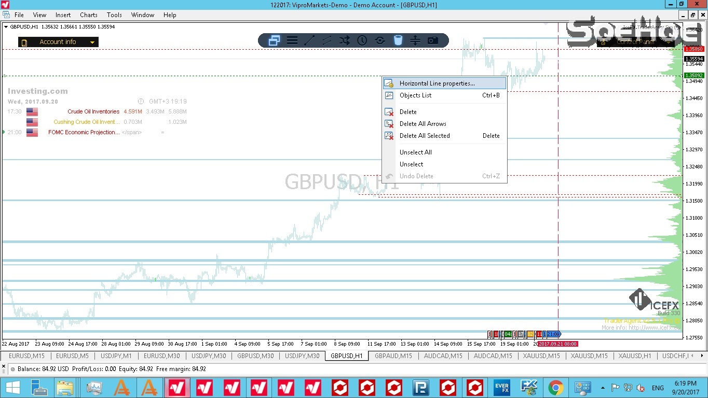The image size is (708, 398).
Task: Click Unselect All in context menu
Action: pyautogui.click(x=415, y=152)
